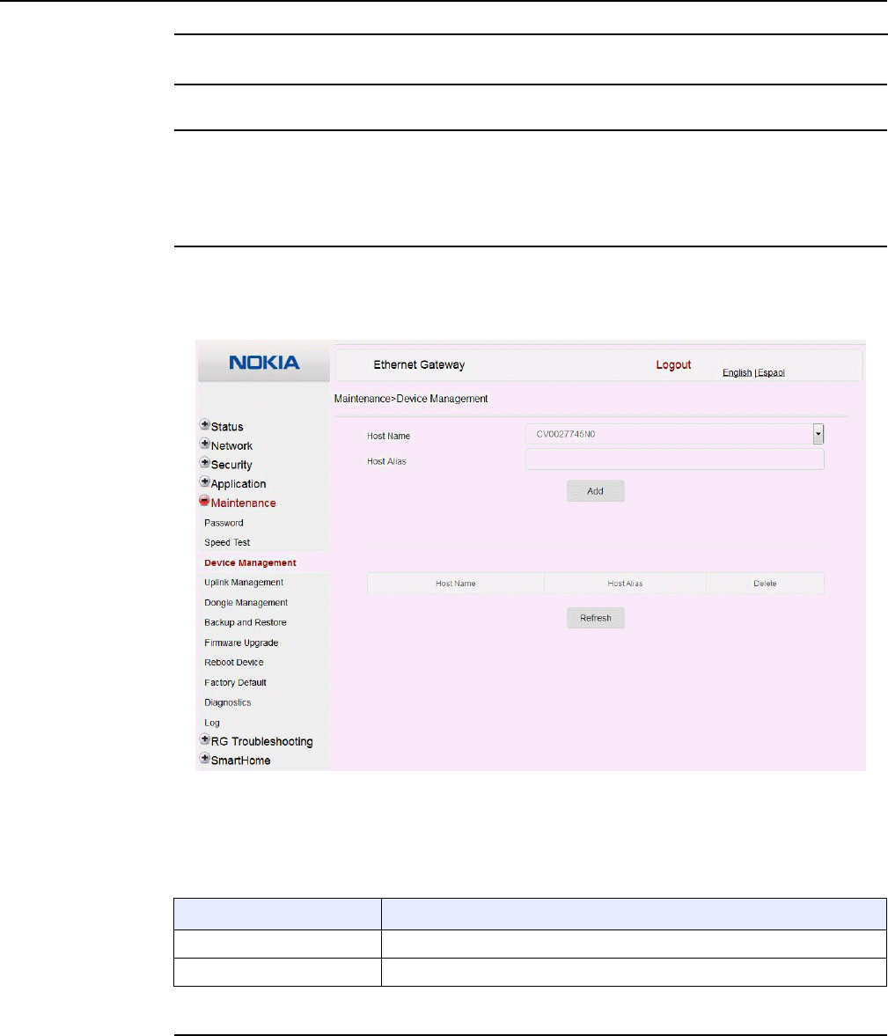This screenshot has height=1036, width=888.
Task: Open the Security section label
Action: pos(231,465)
